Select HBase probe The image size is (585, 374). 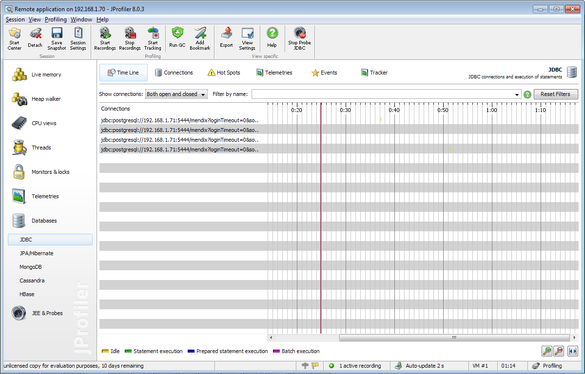point(27,294)
